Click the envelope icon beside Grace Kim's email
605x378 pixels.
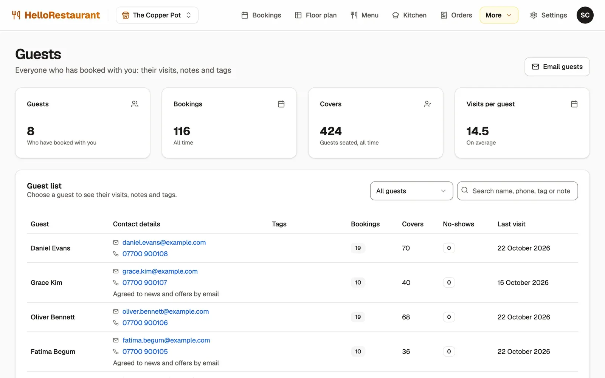click(116, 271)
